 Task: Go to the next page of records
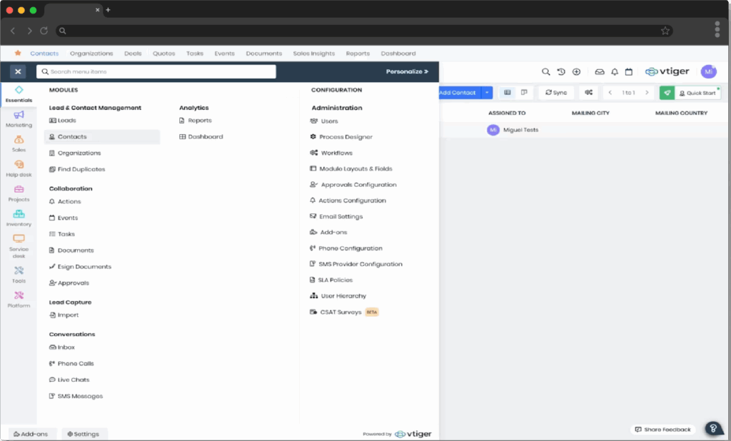(x=647, y=92)
